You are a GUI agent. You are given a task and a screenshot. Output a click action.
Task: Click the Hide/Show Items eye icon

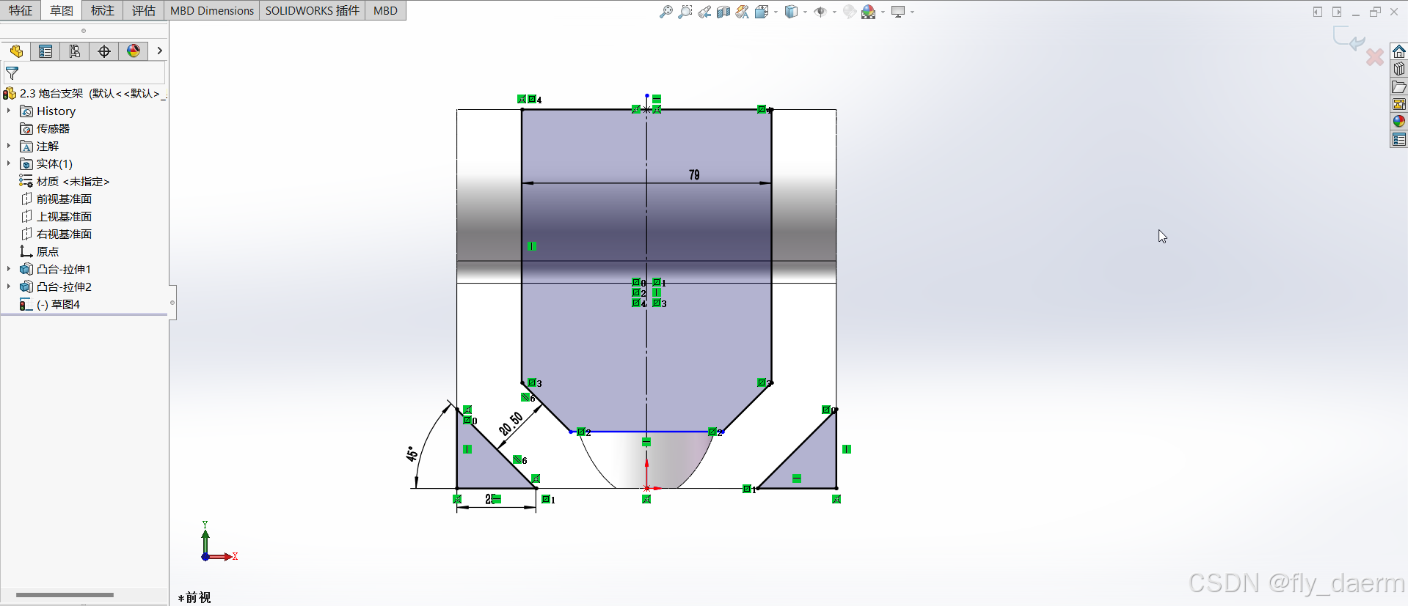[x=820, y=12]
